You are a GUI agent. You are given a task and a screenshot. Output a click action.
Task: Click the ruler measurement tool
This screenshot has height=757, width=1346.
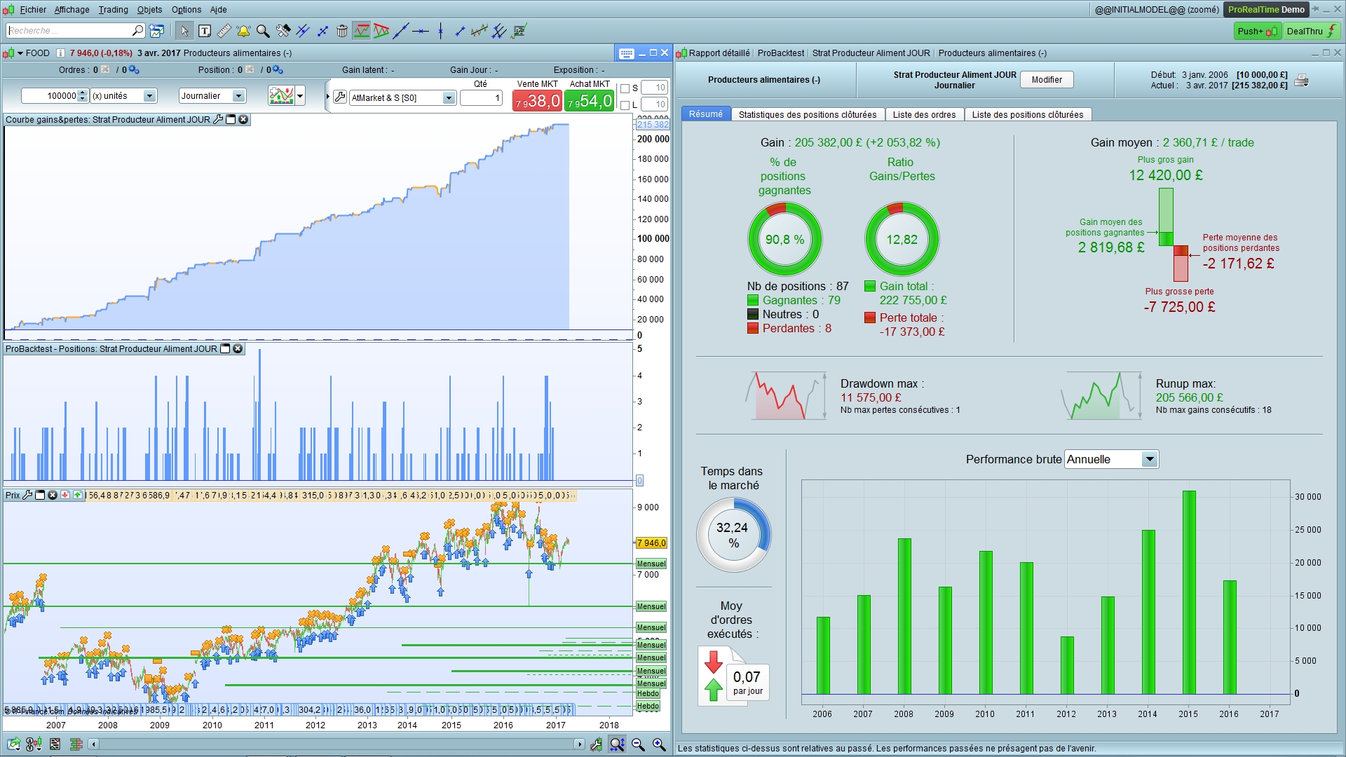click(224, 31)
